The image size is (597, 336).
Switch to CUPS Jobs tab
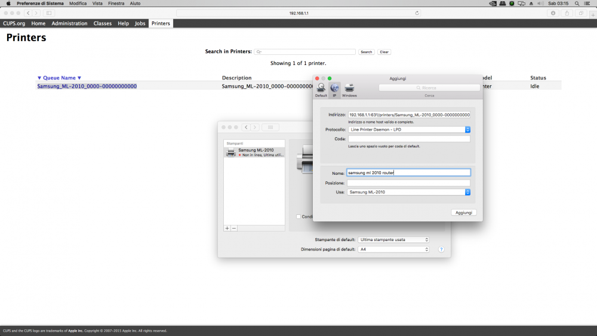click(140, 23)
